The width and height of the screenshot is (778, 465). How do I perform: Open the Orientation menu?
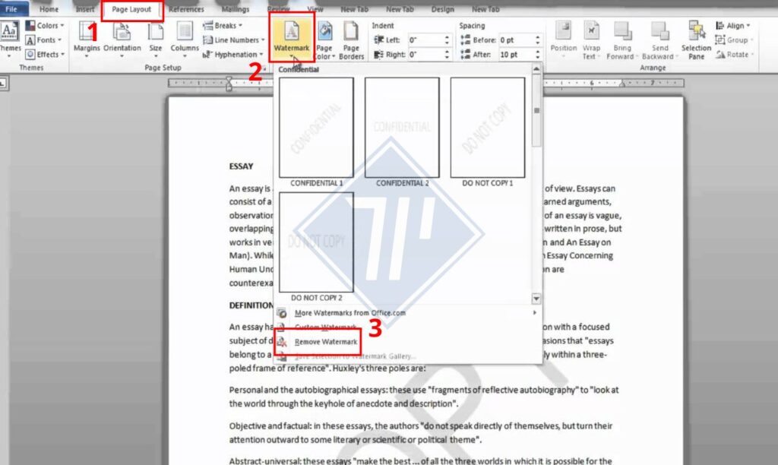[122, 40]
